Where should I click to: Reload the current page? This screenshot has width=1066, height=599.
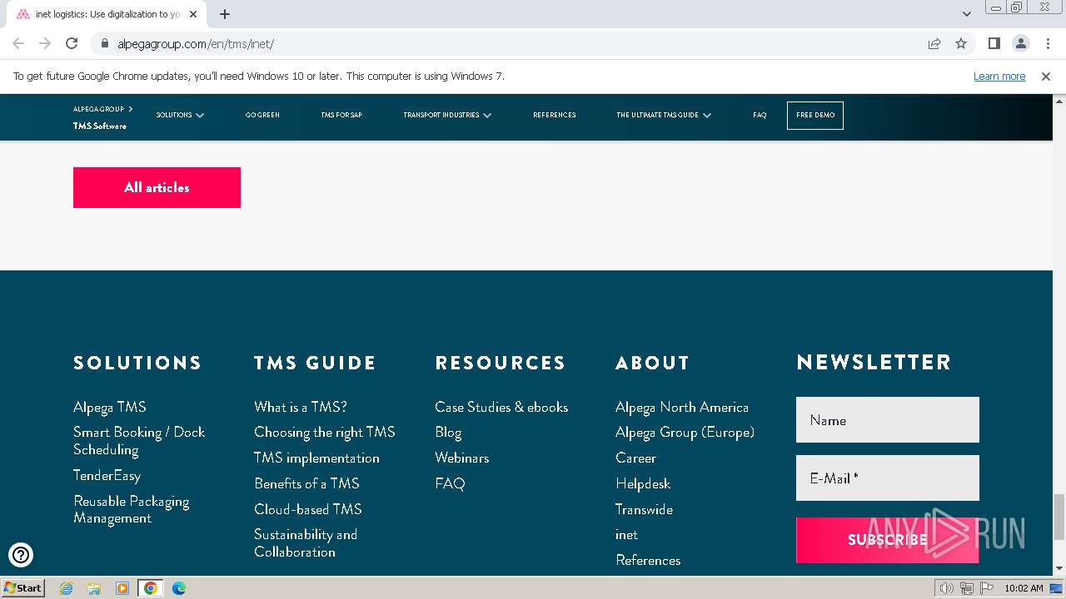coord(72,43)
